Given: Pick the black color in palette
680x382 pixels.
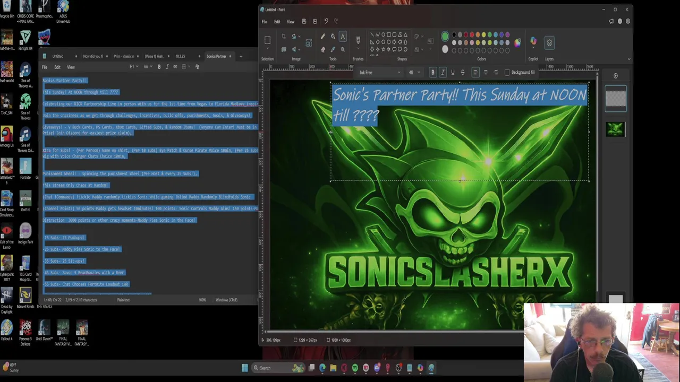Looking at the screenshot, I should tap(454, 35).
